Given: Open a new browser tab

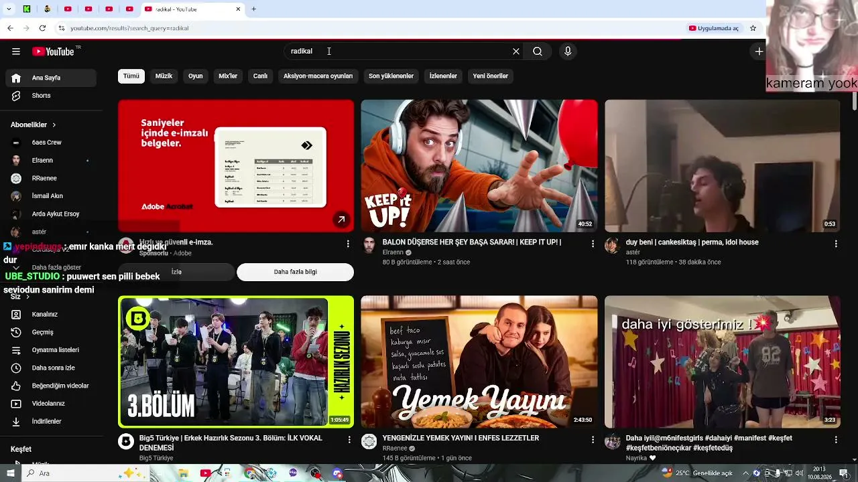Looking at the screenshot, I should click(x=253, y=9).
